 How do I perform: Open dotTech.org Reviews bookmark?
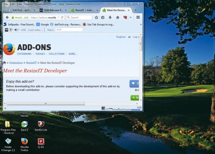tap(66, 25)
